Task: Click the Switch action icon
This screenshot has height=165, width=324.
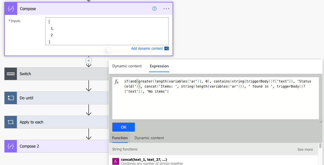Action: (x=11, y=74)
